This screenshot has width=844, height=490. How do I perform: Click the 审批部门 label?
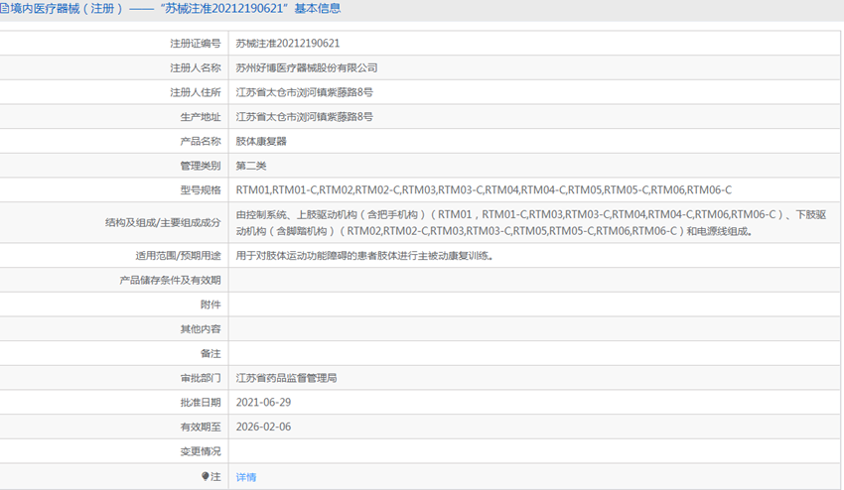[201, 378]
